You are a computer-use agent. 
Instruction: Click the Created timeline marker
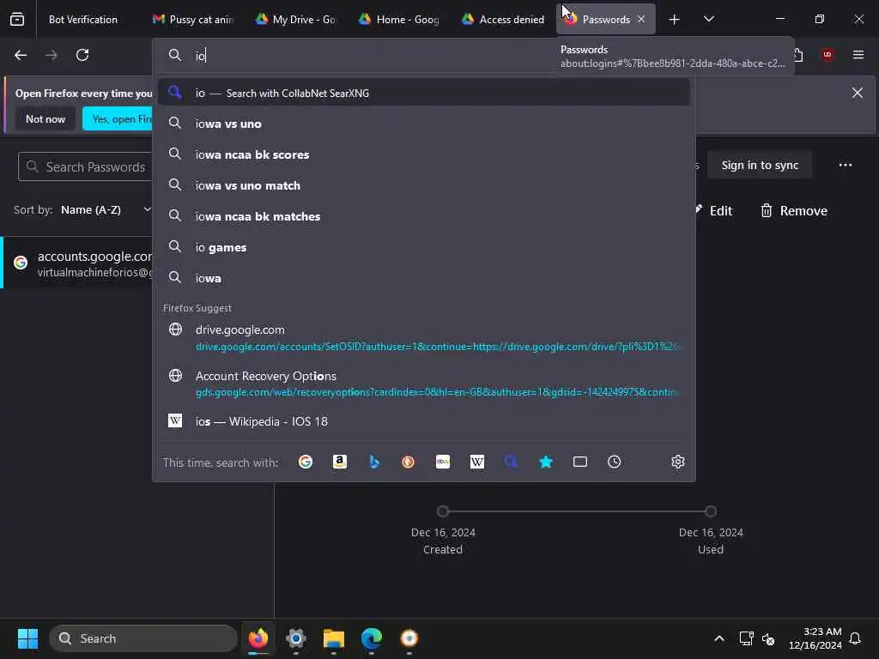point(443,511)
